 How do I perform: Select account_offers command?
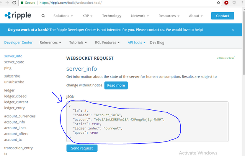click(16, 134)
